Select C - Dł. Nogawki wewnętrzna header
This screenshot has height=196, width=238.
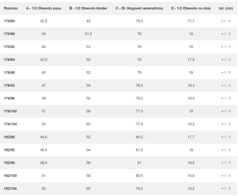(139, 8)
